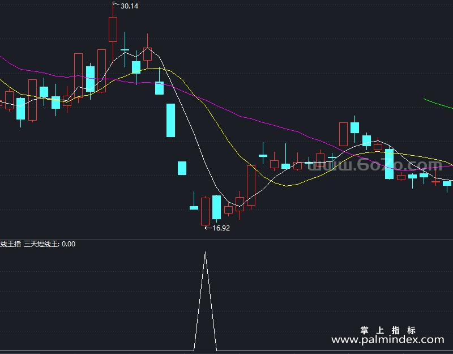Select the red candle marked with 30.14
The image size is (453, 354).
(x=113, y=29)
